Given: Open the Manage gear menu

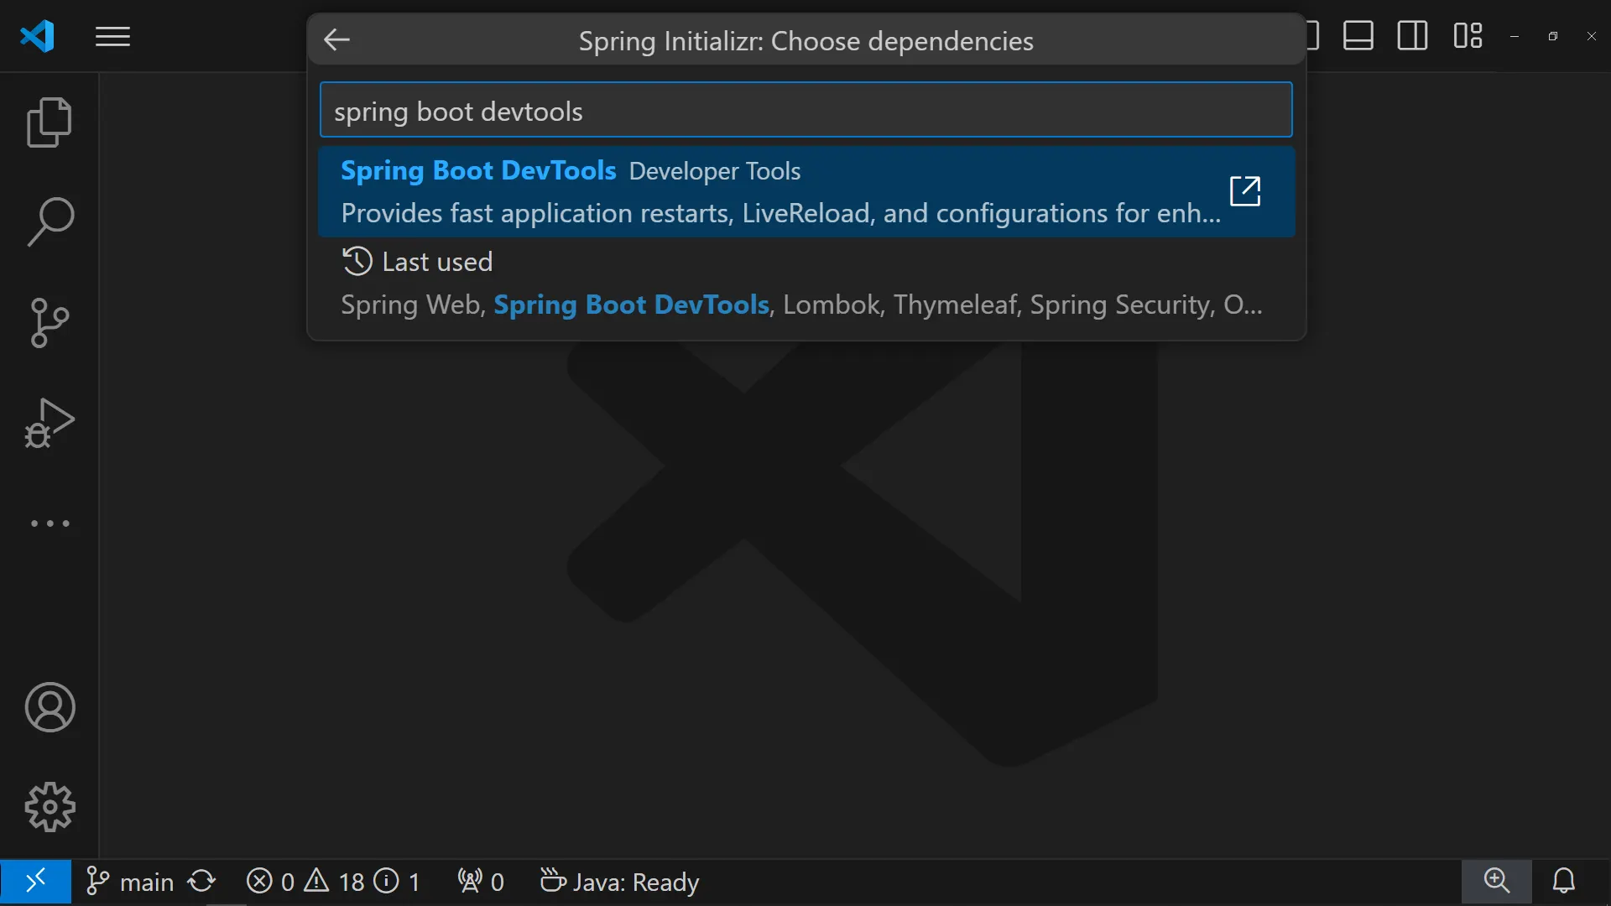Looking at the screenshot, I should click(x=50, y=807).
